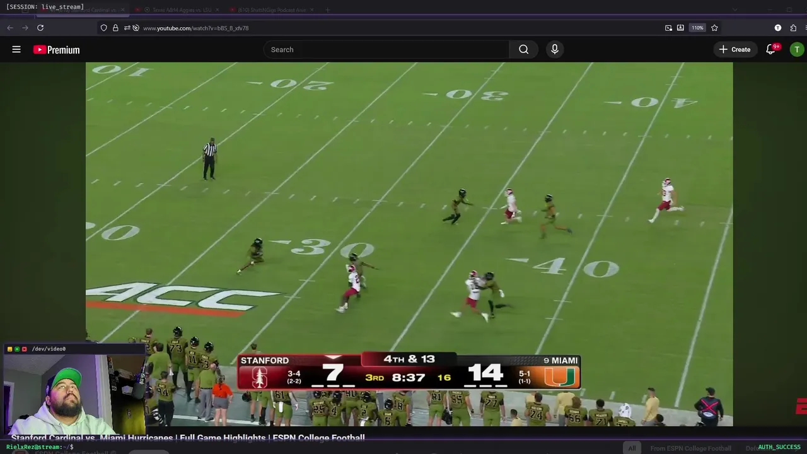Screen dimensions: 807x454
Task: Click the YouTube search input field
Action: tap(386, 49)
